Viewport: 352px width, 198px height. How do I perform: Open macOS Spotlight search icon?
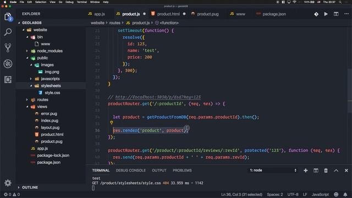340,2
